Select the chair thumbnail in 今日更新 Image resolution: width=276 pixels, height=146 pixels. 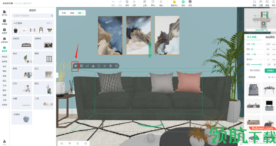pos(41,30)
